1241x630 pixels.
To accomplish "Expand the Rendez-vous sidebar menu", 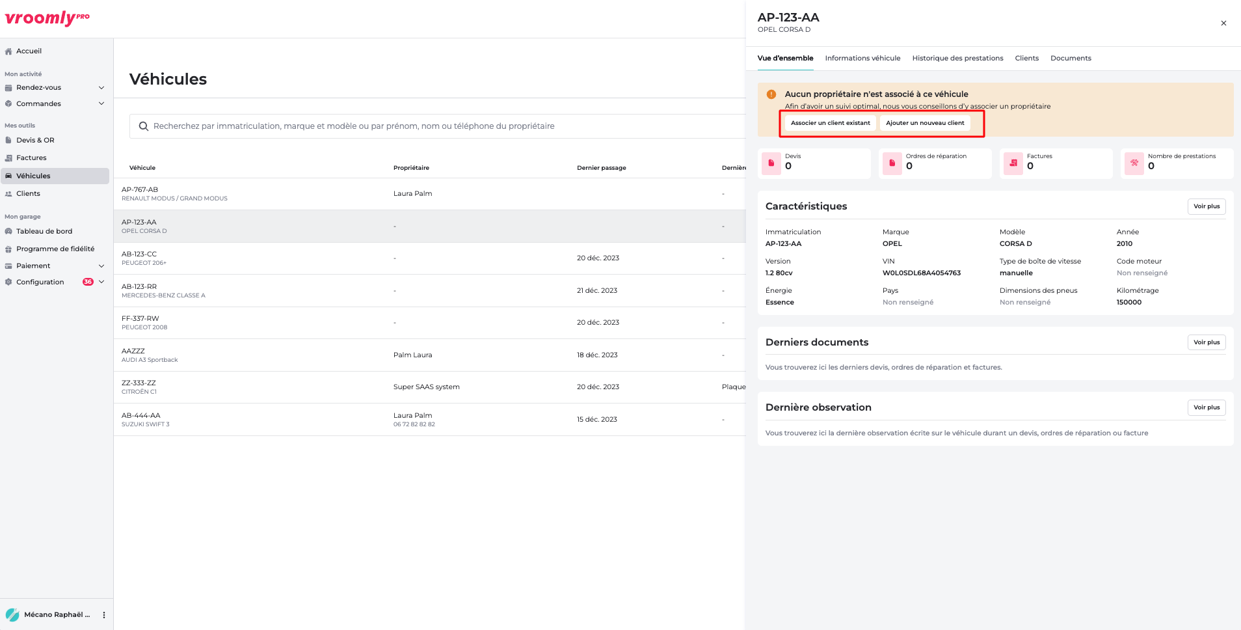I will click(x=101, y=88).
